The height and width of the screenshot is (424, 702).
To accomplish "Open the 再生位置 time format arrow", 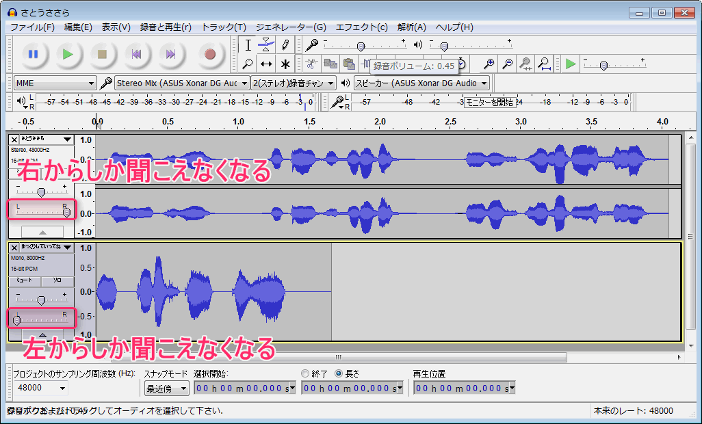I will (512, 388).
